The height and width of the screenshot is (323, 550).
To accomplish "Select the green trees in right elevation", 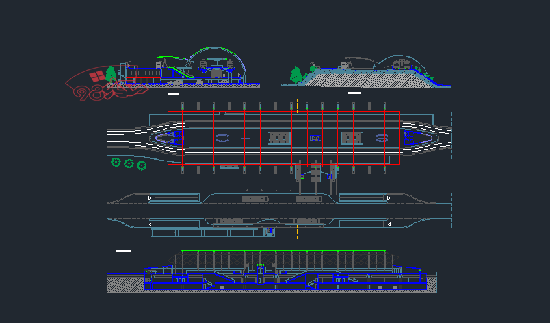I will click(296, 75).
